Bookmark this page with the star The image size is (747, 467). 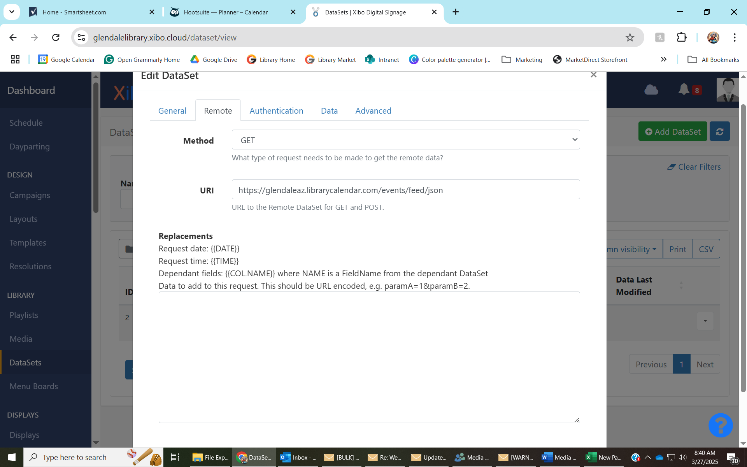tap(630, 37)
